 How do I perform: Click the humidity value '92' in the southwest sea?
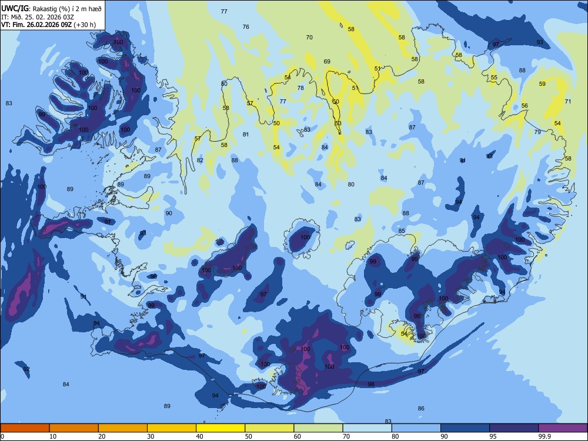pos(26,369)
